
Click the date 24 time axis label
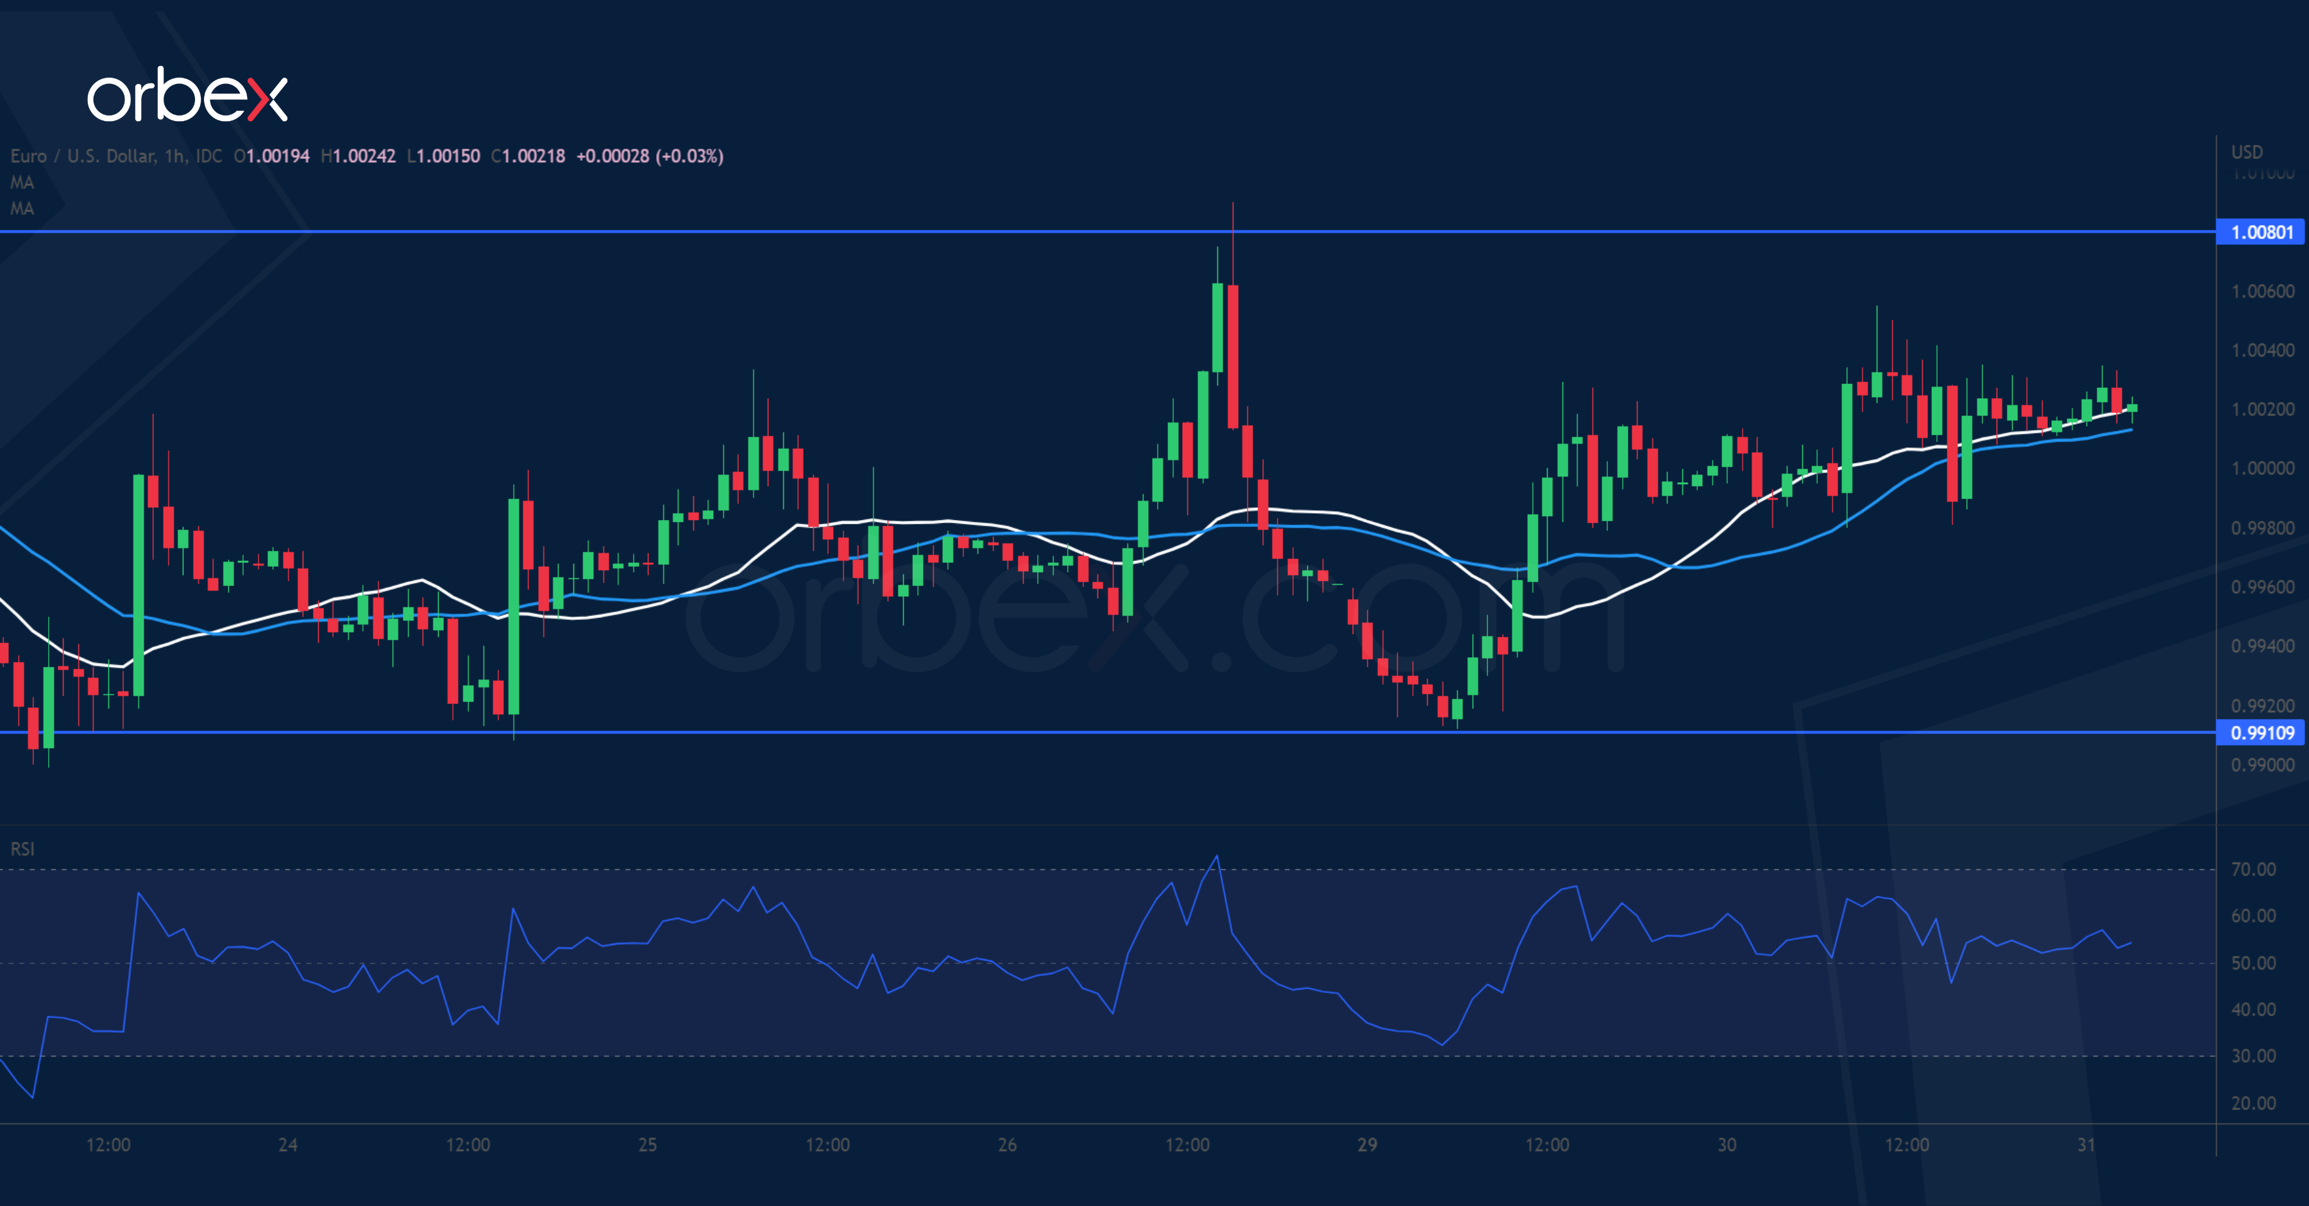(287, 1144)
